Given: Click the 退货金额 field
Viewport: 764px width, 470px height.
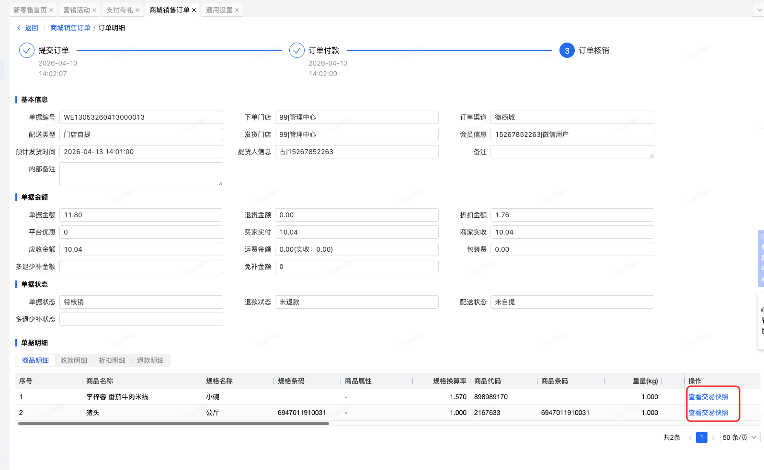Looking at the screenshot, I should (x=357, y=215).
